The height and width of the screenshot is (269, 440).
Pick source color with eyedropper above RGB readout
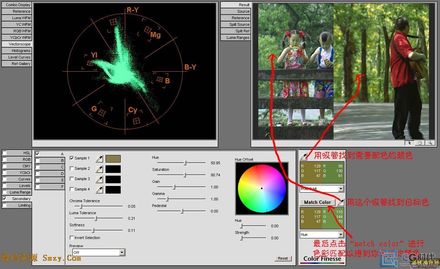tap(303, 156)
